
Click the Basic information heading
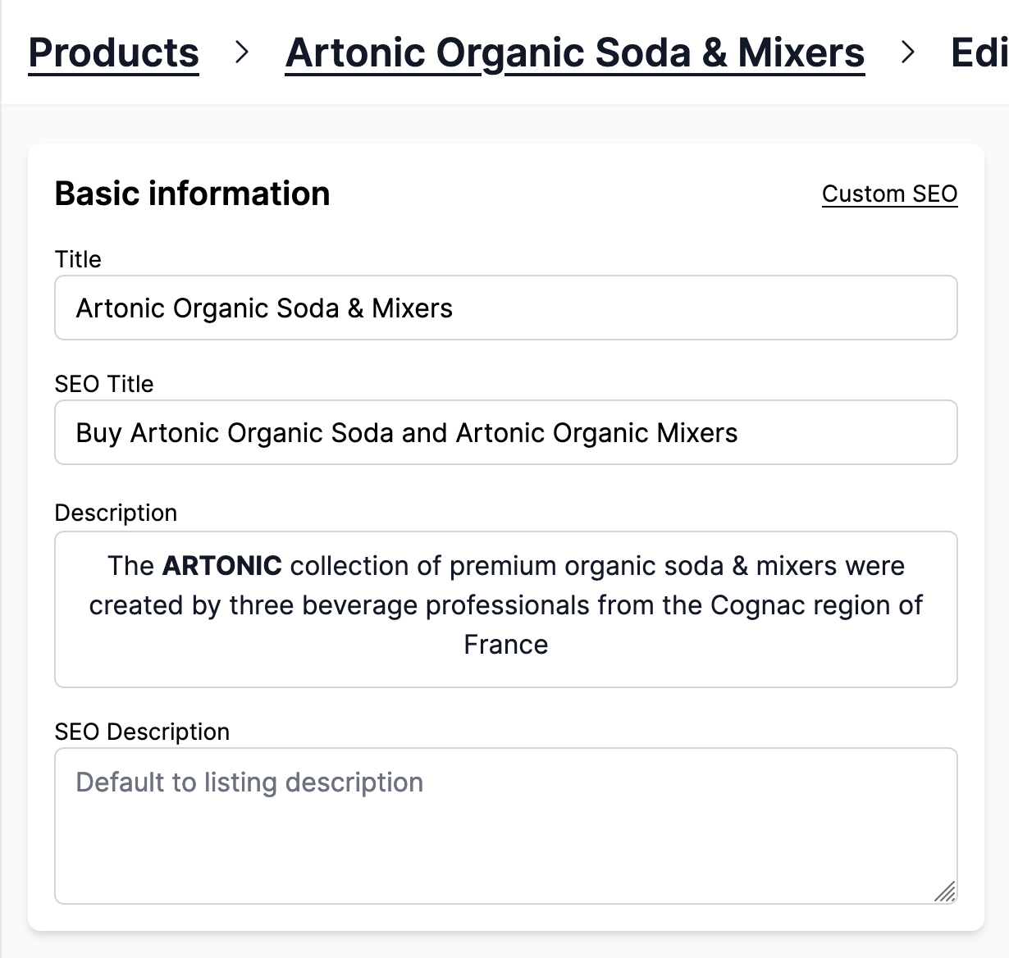(192, 194)
